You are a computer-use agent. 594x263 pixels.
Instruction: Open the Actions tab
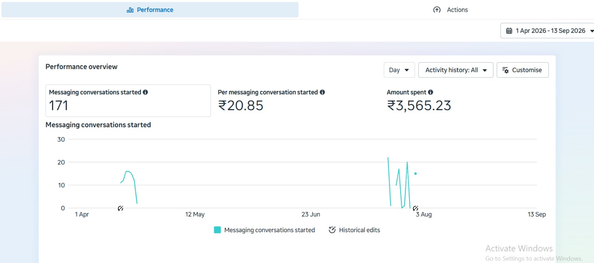450,10
